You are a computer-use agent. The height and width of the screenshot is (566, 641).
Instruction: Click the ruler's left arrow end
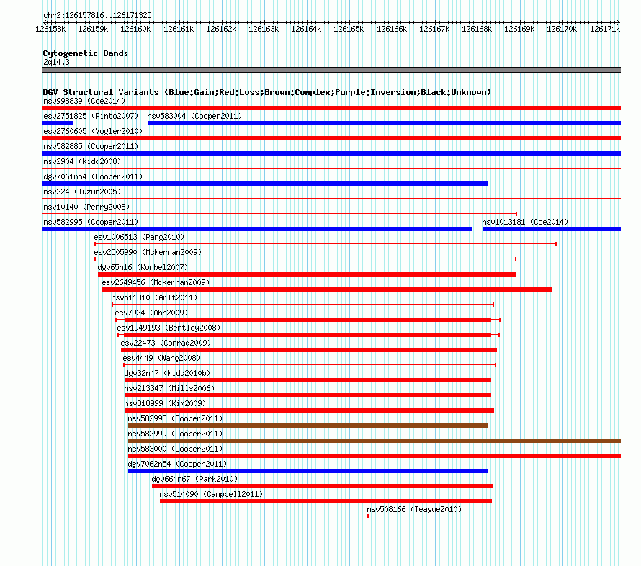click(x=45, y=22)
